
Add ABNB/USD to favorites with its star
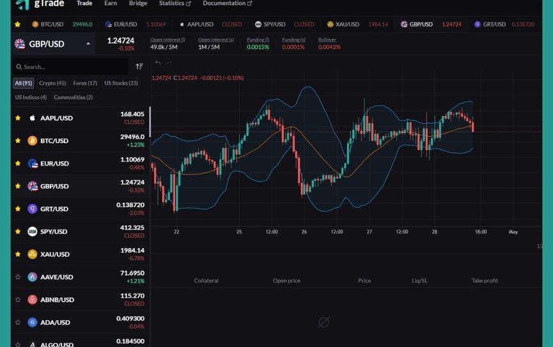18,300
